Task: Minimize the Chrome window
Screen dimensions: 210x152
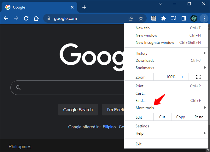Action: 175,4
